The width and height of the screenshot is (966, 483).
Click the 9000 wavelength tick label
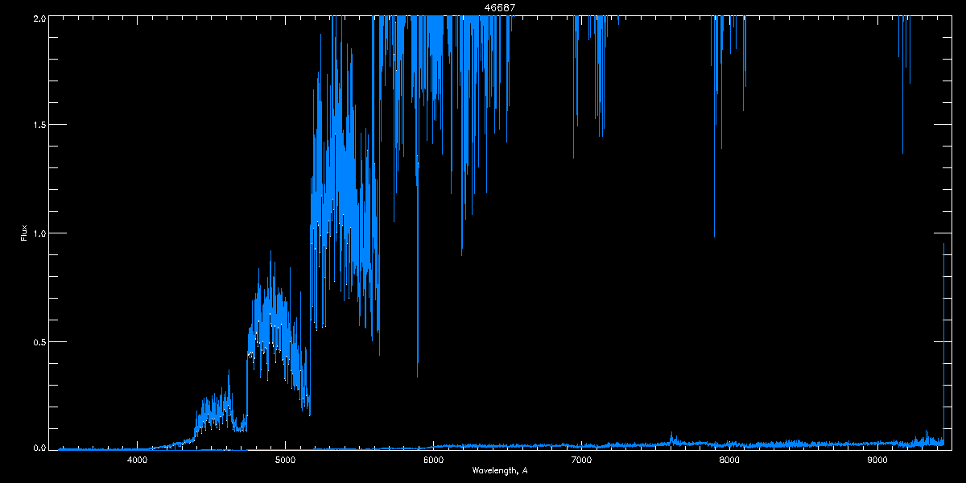(x=877, y=460)
